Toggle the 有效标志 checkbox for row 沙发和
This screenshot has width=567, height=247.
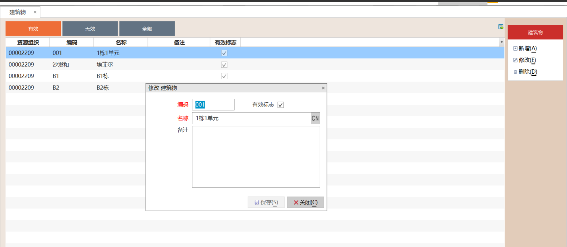click(224, 65)
